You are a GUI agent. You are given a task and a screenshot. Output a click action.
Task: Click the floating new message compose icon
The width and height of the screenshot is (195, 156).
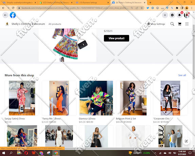186,141
